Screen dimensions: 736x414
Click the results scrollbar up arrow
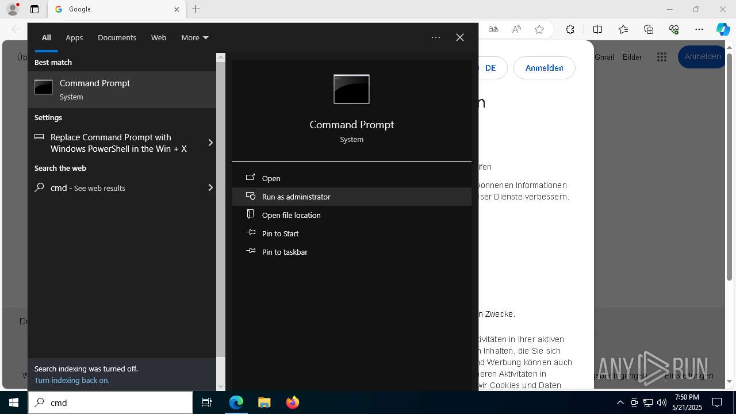click(221, 57)
